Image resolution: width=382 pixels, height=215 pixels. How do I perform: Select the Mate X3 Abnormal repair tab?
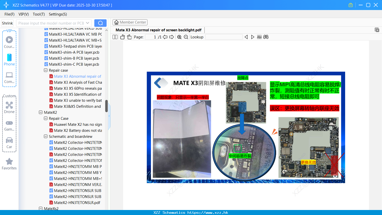point(159,30)
